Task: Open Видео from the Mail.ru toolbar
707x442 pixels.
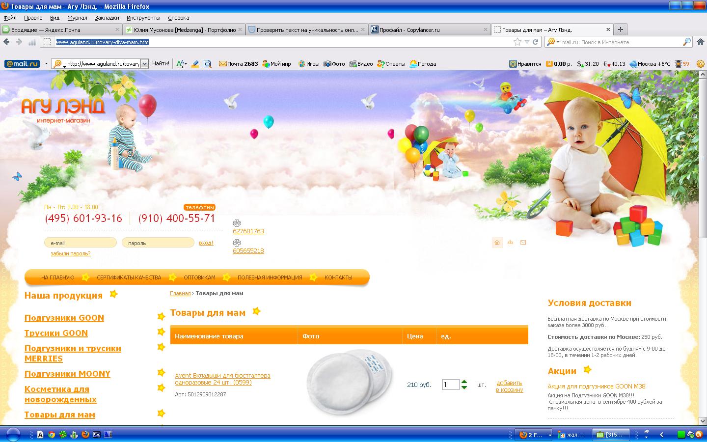Action: coord(361,64)
